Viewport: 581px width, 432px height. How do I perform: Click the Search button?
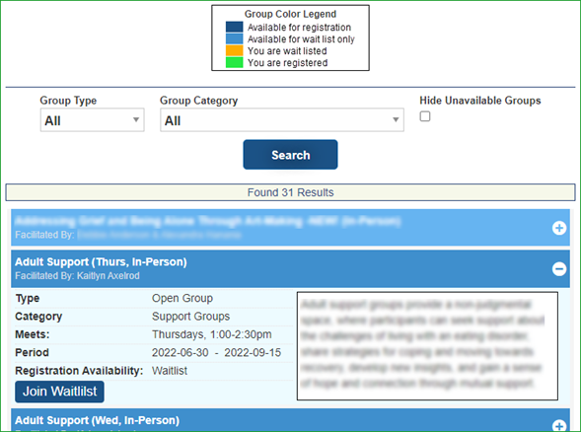click(290, 155)
